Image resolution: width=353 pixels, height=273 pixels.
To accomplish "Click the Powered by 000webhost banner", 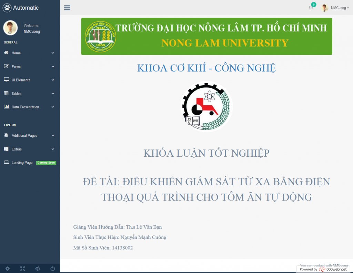I will tap(324, 269).
